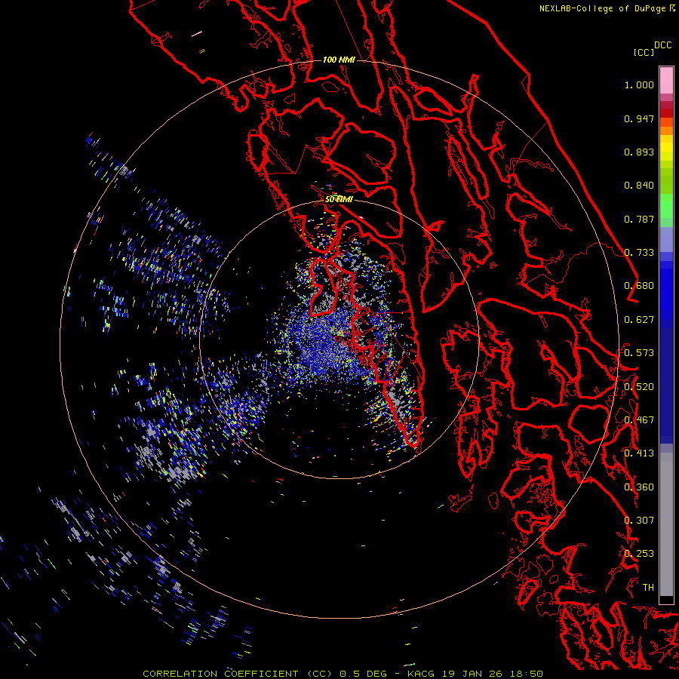
Task: Click the KACG radar station identifier
Action: coord(421,674)
